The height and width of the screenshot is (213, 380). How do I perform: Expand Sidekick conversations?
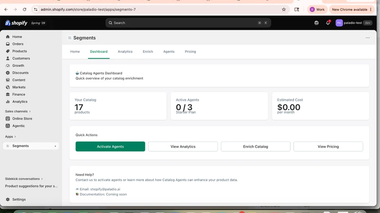pos(24,179)
